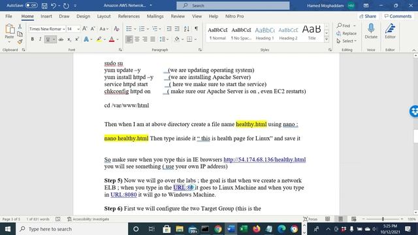Screen dimensions: 418x235
Task: Toggle Bold formatting
Action: click(32, 39)
